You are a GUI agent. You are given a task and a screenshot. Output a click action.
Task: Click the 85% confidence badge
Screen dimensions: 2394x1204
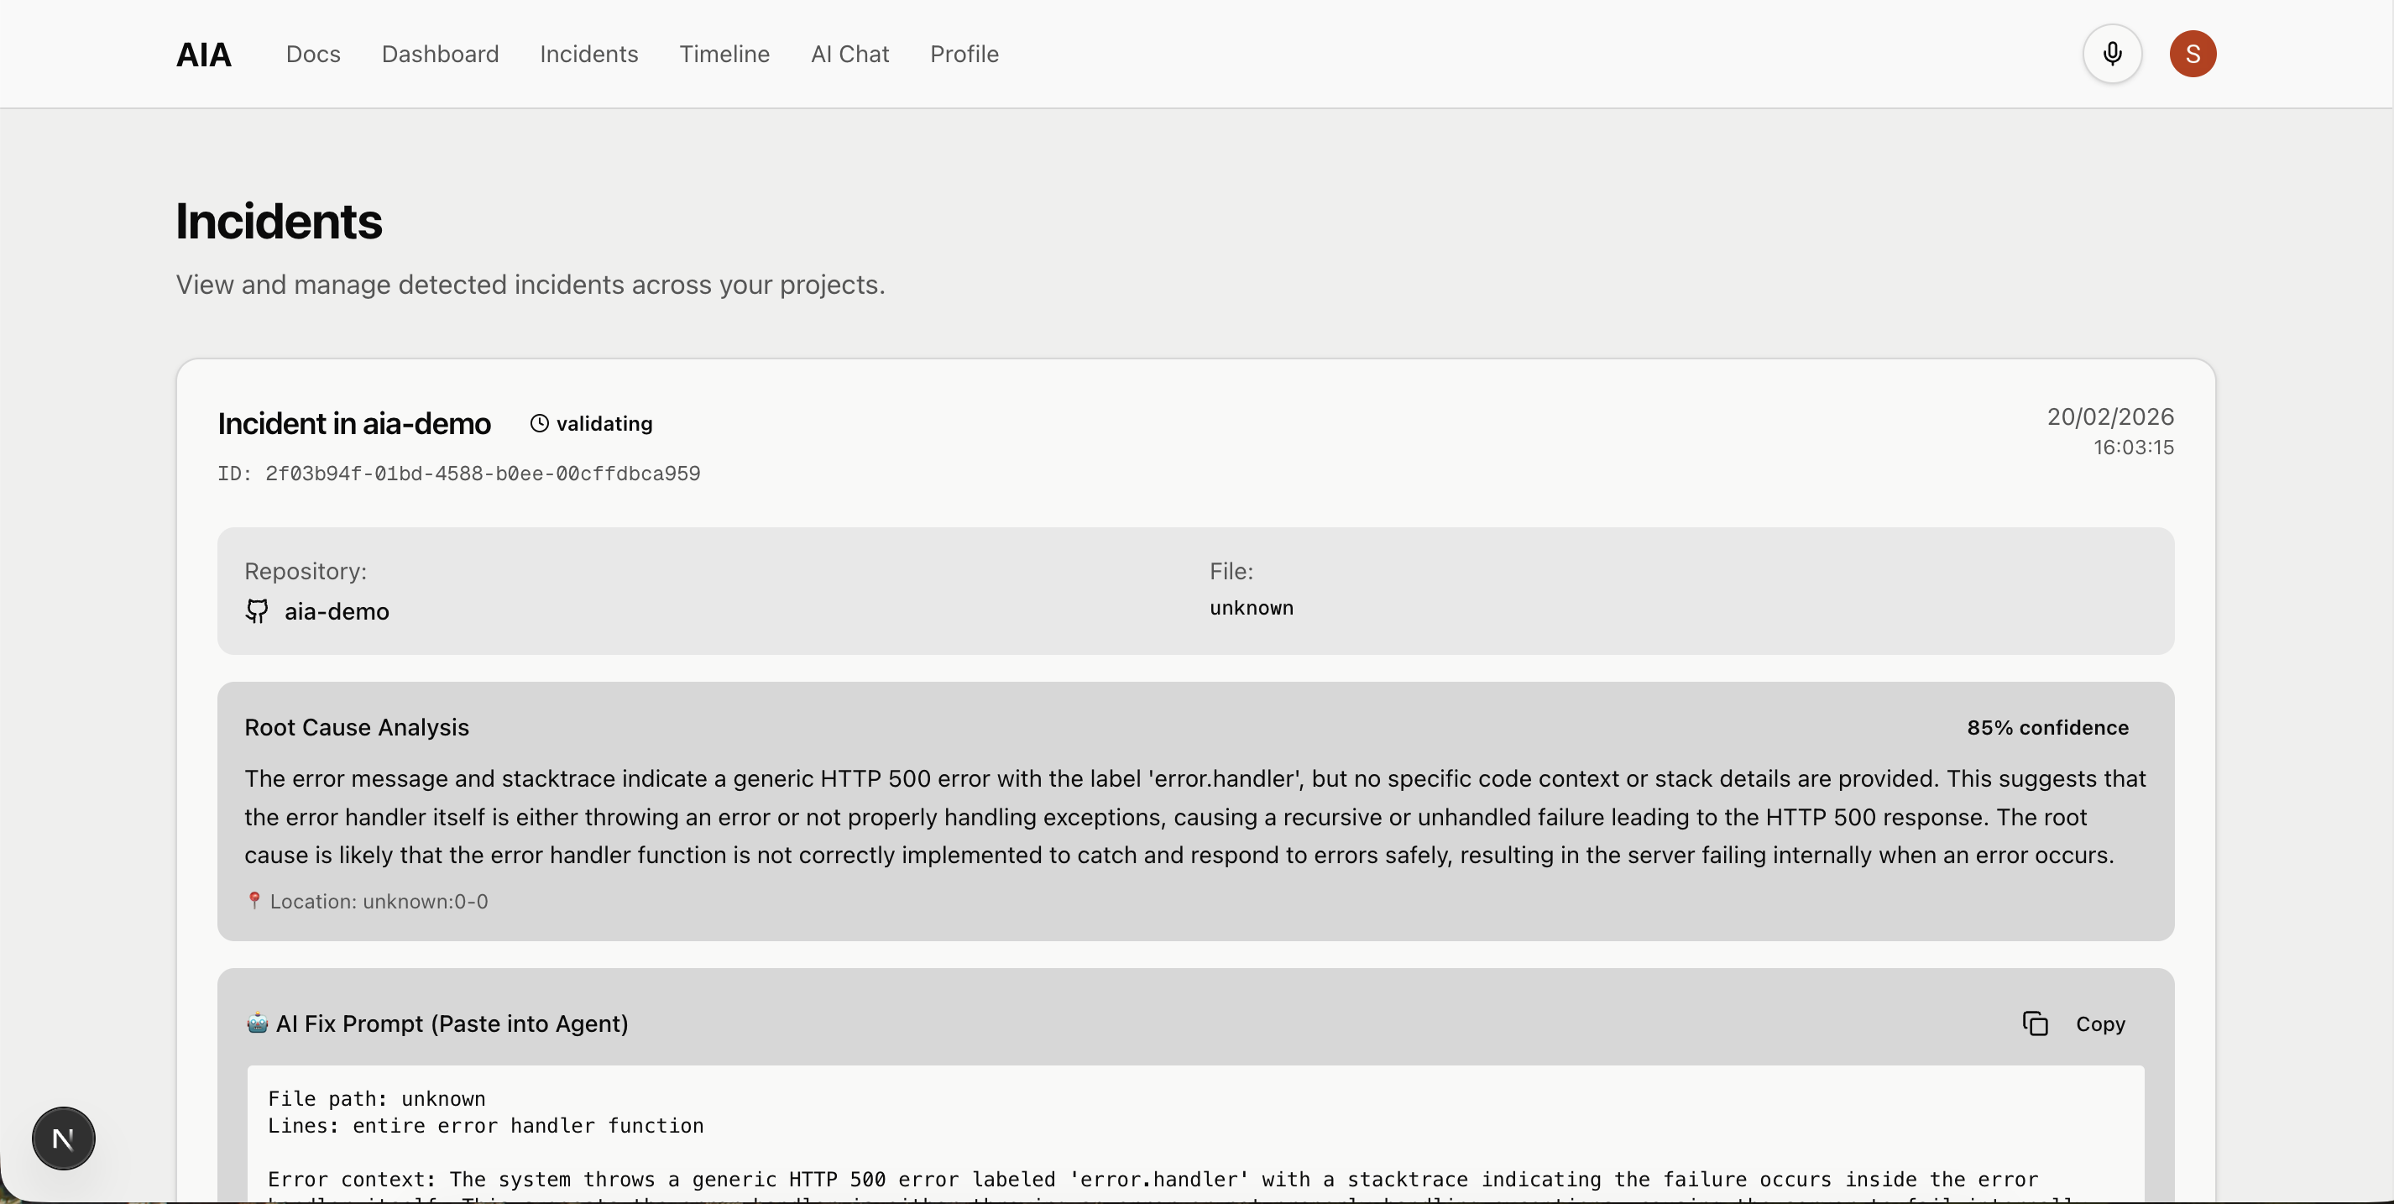click(2047, 728)
